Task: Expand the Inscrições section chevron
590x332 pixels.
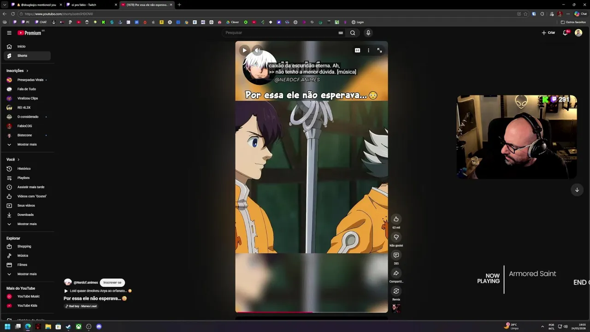Action: (27, 71)
